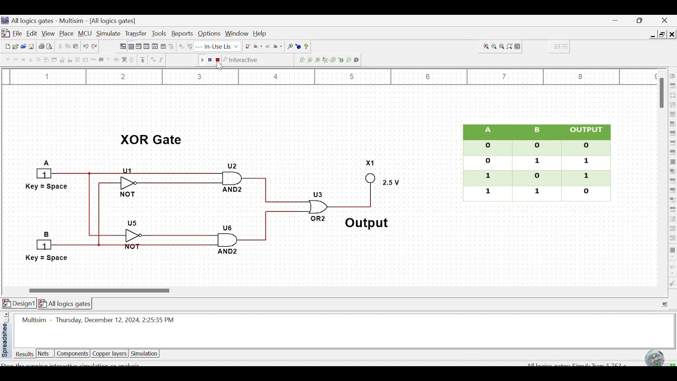Switch to the All logics gates tab
Screen dimensions: 677x381
[65, 304]
